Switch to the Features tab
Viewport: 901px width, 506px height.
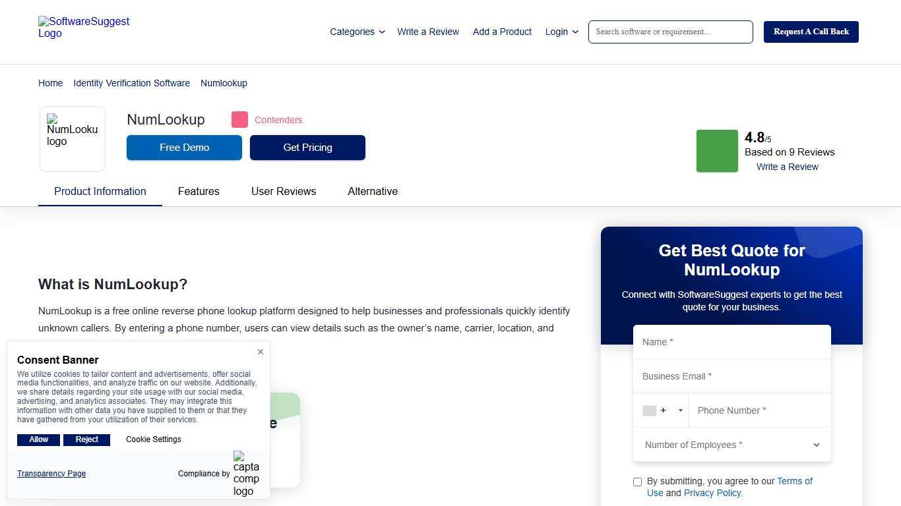point(199,191)
